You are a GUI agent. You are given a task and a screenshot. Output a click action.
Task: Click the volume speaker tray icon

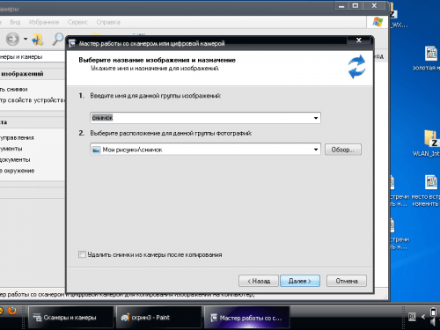(x=434, y=322)
